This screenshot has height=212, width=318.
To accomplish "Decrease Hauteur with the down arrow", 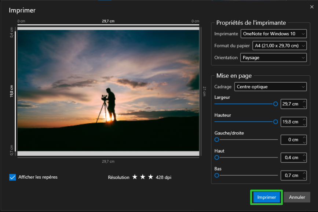I will tap(304, 125).
